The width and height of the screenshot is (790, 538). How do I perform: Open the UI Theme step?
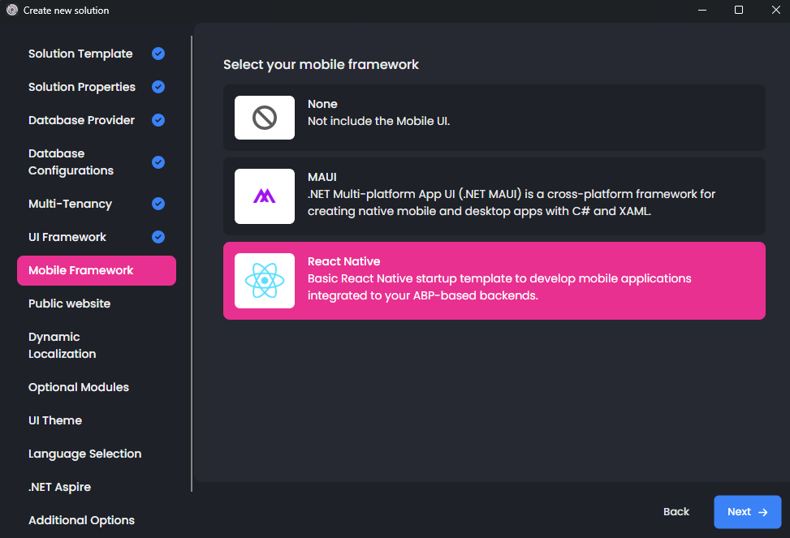tap(55, 420)
